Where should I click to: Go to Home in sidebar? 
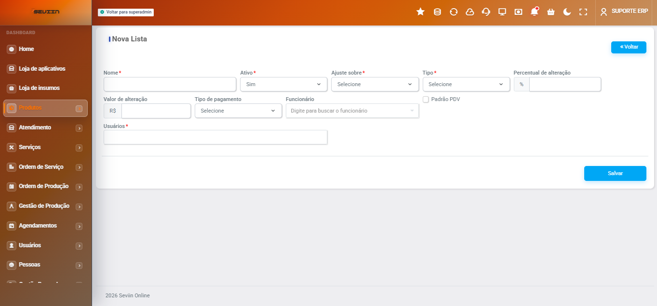click(45, 49)
